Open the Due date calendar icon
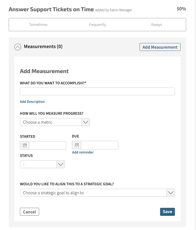Image resolution: width=196 pixels, height=230 pixels. (x=77, y=145)
